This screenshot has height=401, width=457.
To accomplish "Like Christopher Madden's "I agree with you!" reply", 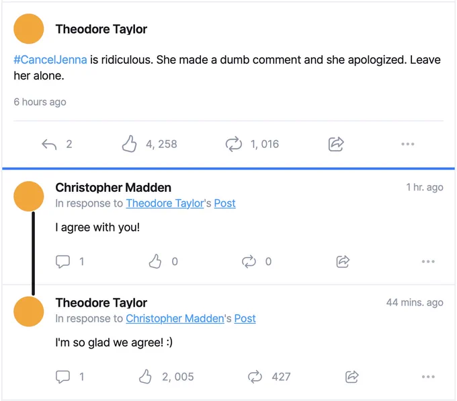I will coord(155,261).
